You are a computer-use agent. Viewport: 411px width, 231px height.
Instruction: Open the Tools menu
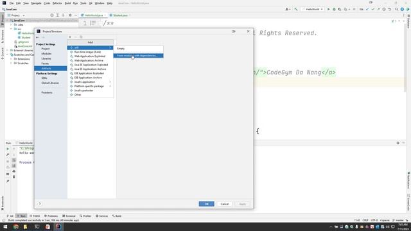[83, 3]
